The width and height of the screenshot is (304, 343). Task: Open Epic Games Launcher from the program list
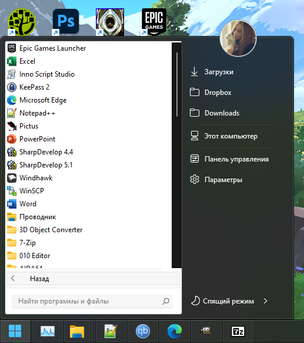tap(88, 48)
